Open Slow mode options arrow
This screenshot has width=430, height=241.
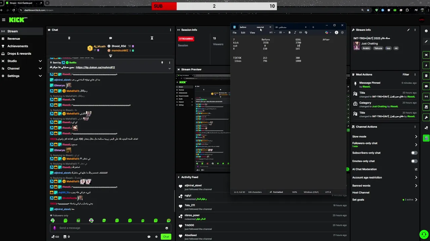416,137
